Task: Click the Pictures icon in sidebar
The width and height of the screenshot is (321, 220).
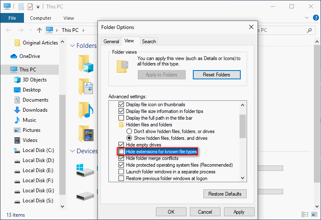Action: [x=17, y=130]
